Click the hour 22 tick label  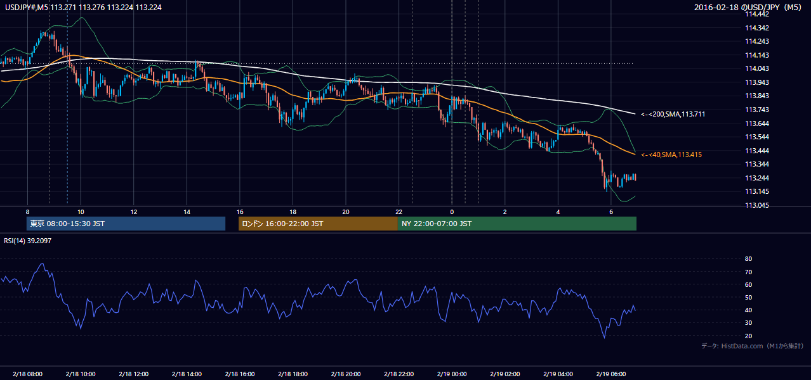(x=399, y=212)
